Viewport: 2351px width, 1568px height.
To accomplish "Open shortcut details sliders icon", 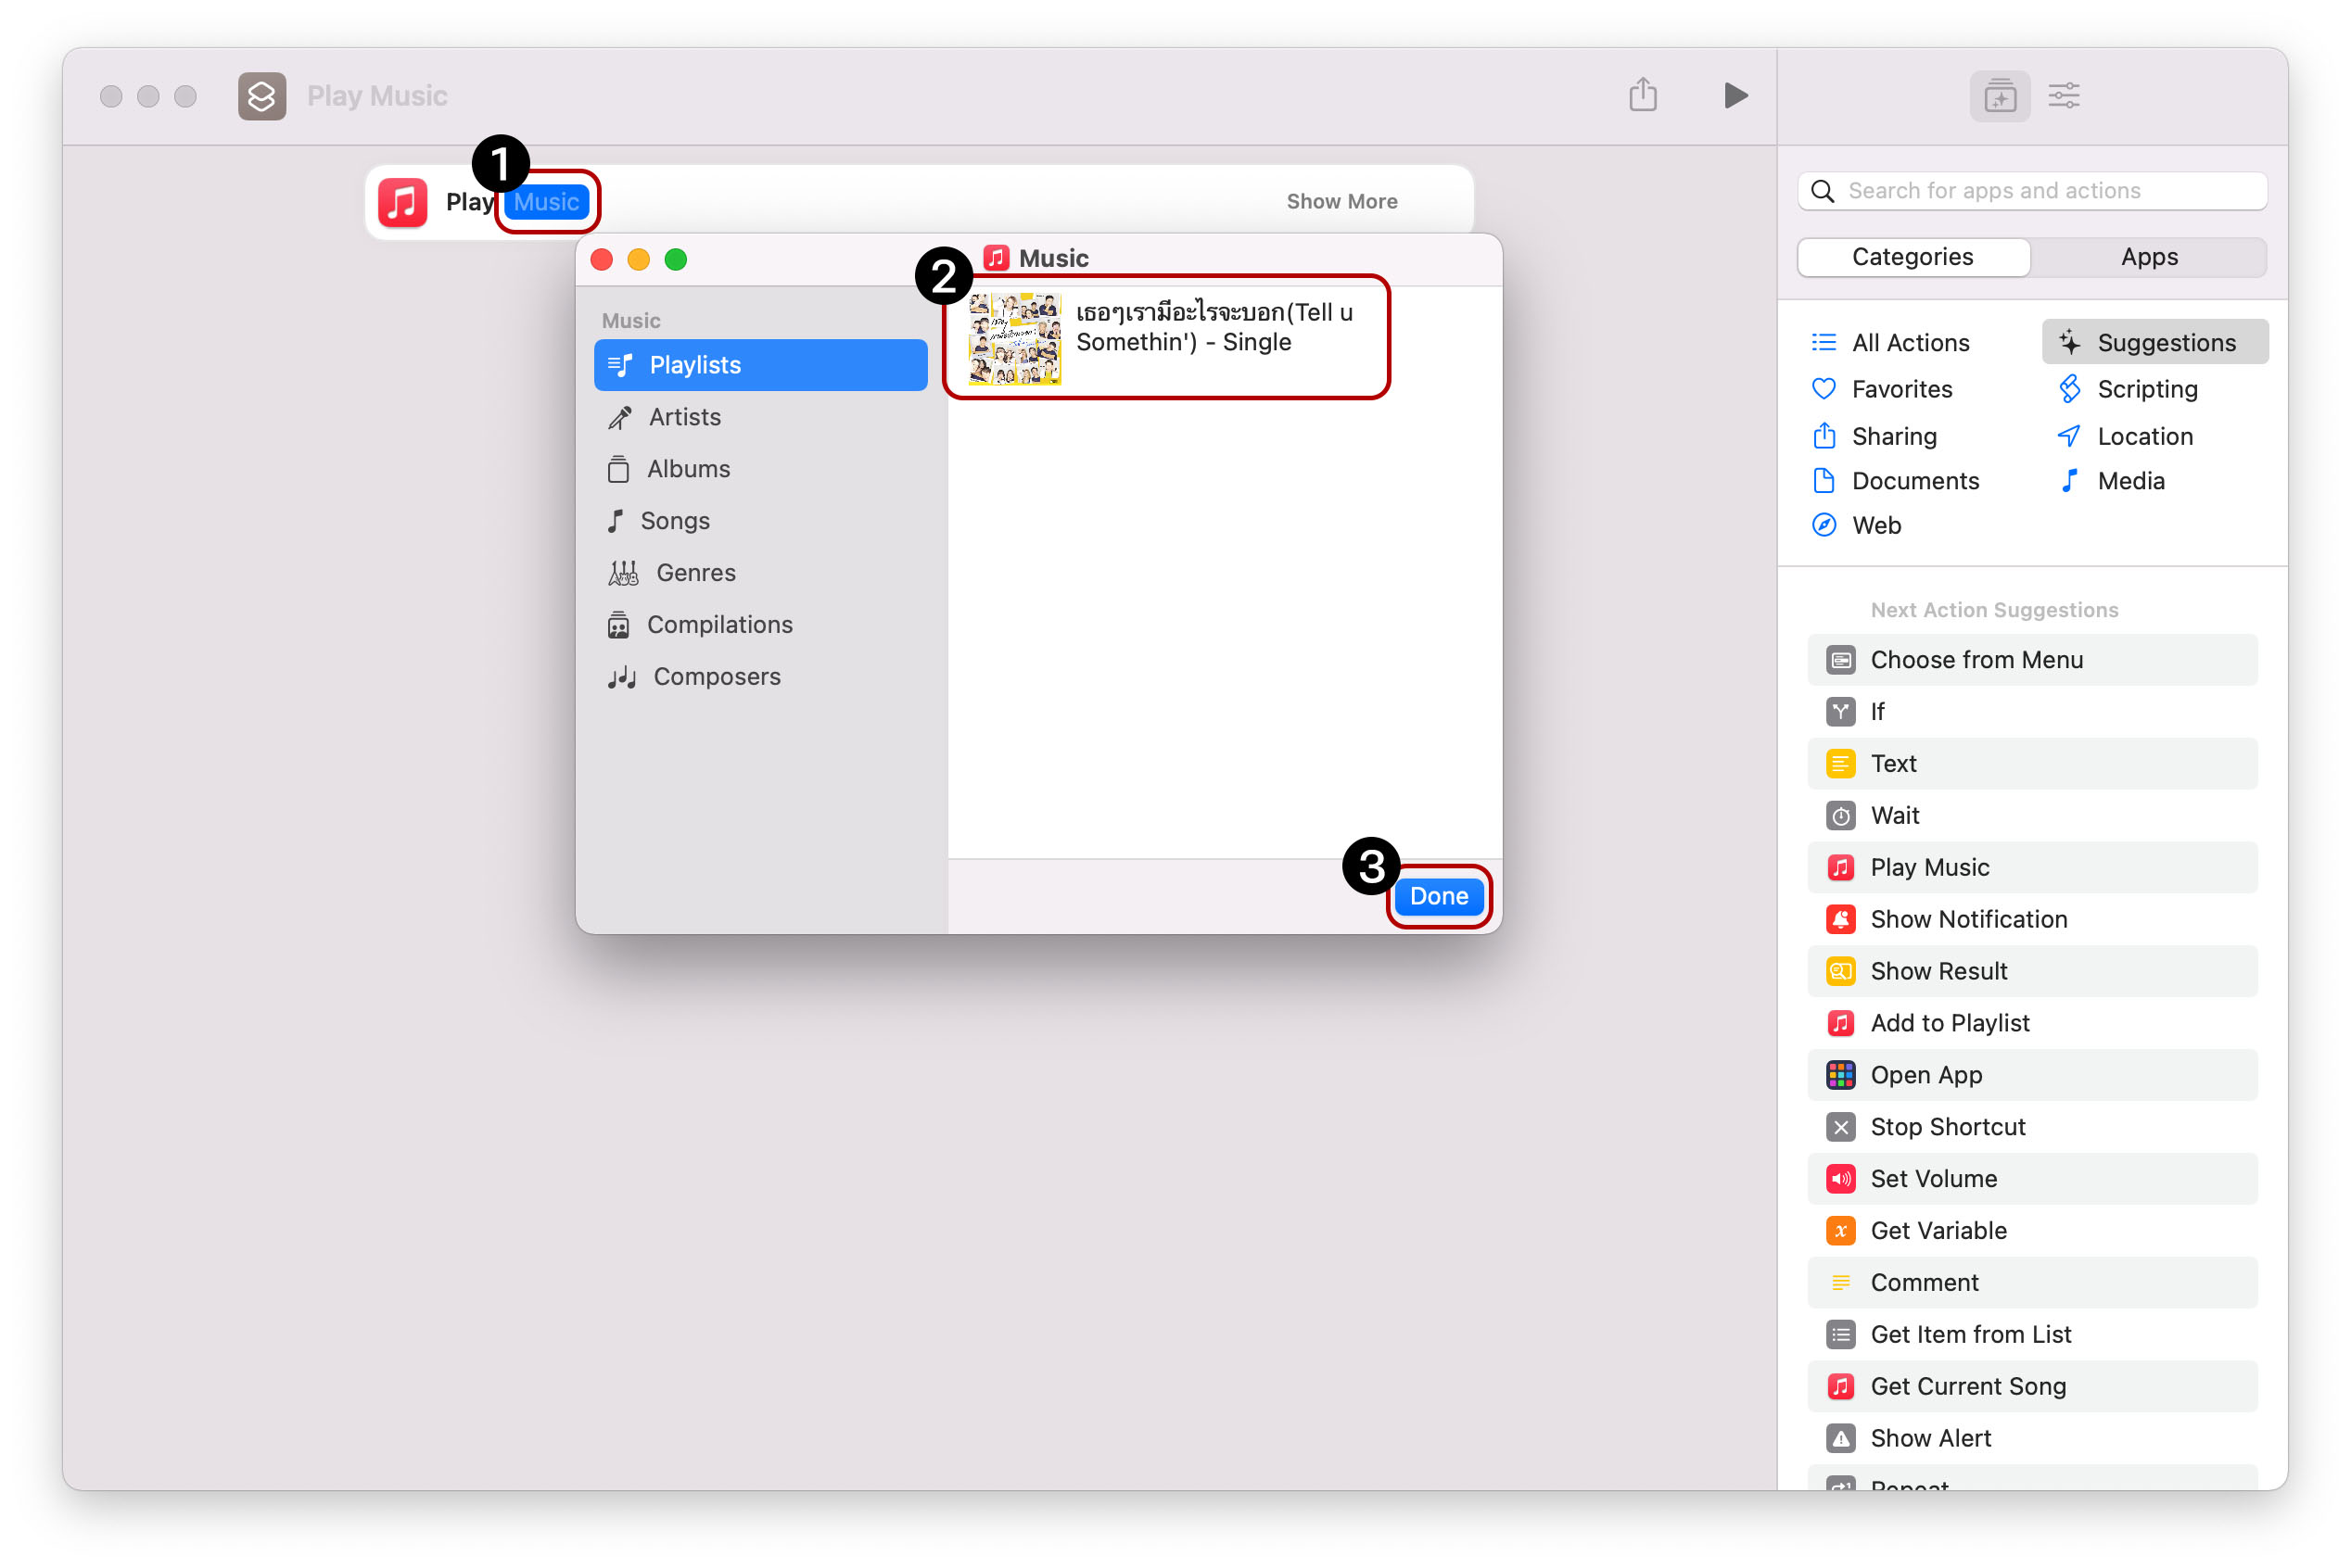I will [x=2063, y=96].
